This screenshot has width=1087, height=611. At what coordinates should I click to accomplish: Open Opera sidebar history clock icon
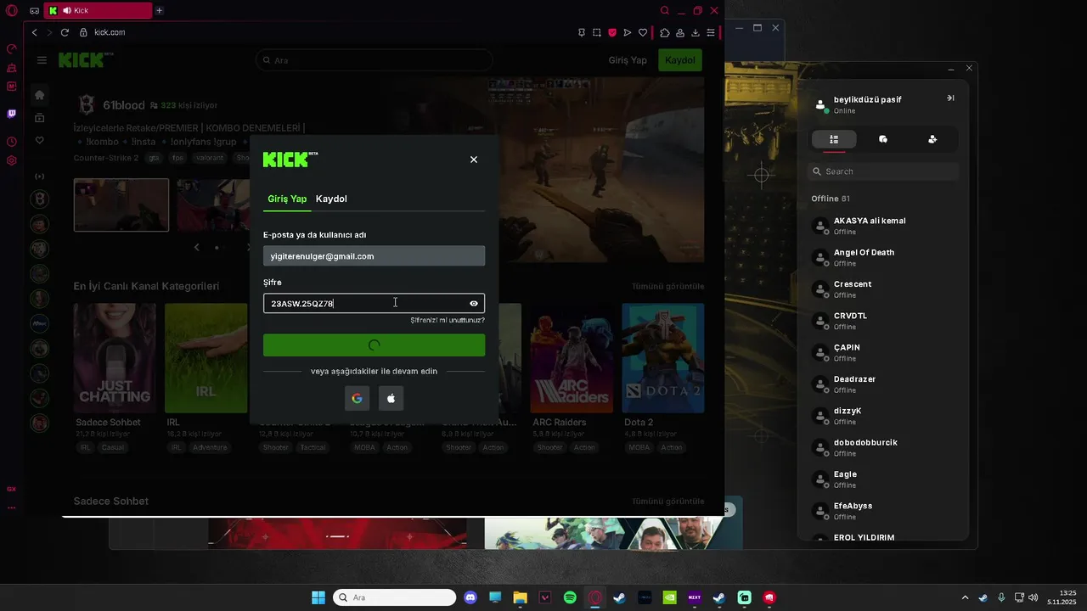12,142
